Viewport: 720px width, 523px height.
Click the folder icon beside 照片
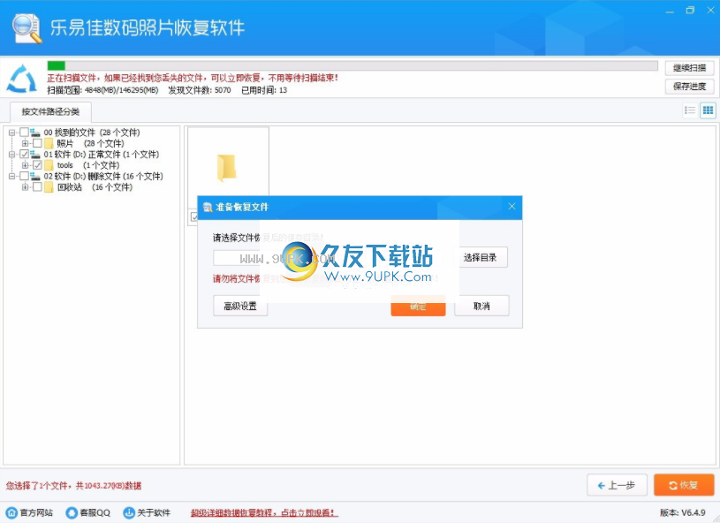[49, 144]
